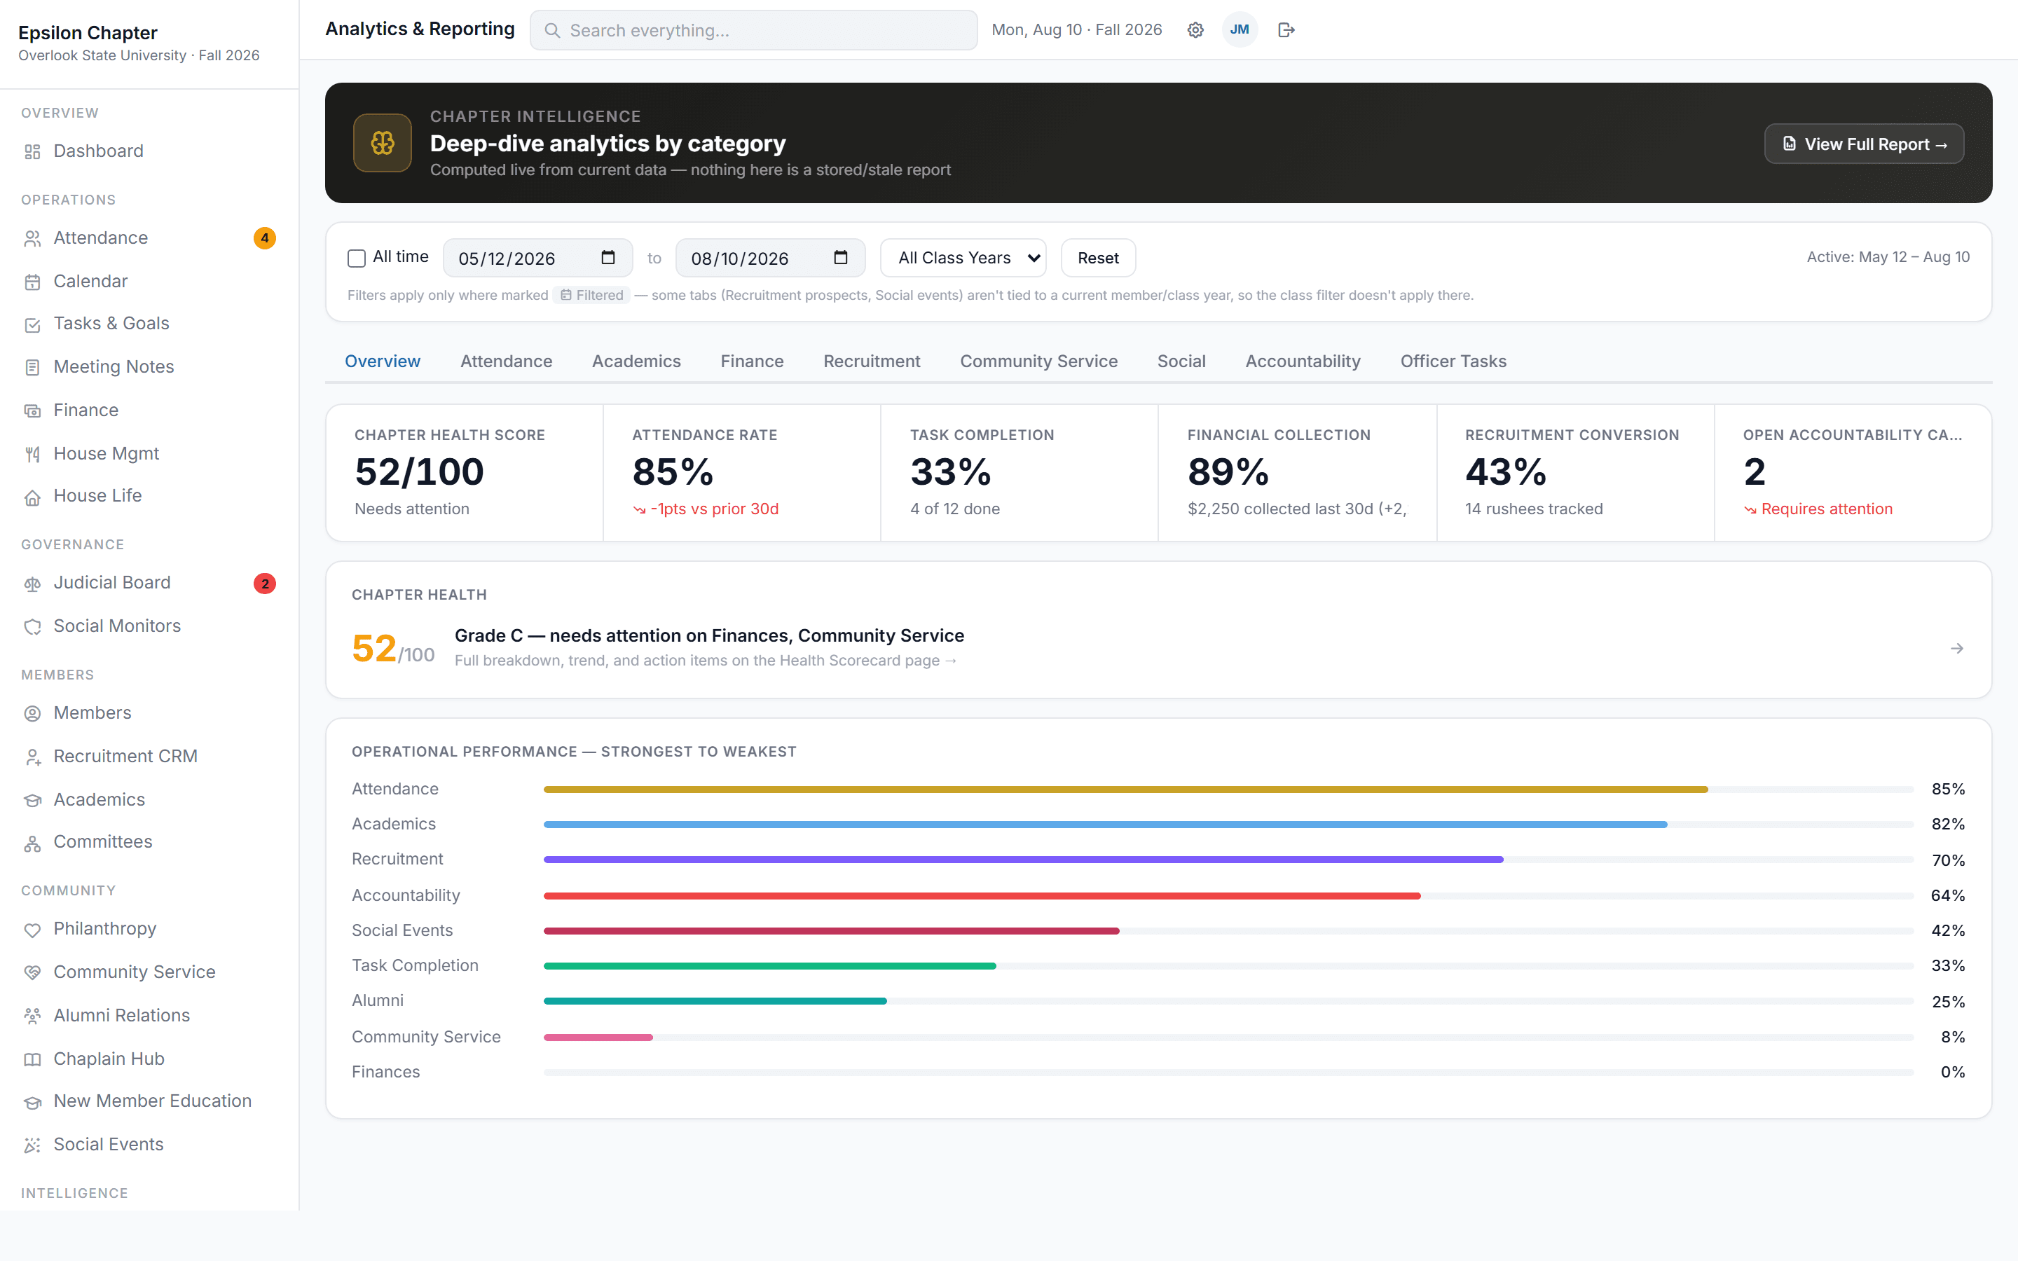This screenshot has width=2018, height=1261.
Task: Open the Social tab
Action: (1181, 362)
